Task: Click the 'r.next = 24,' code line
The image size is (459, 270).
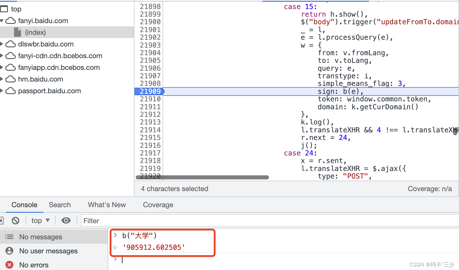Action: point(326,138)
